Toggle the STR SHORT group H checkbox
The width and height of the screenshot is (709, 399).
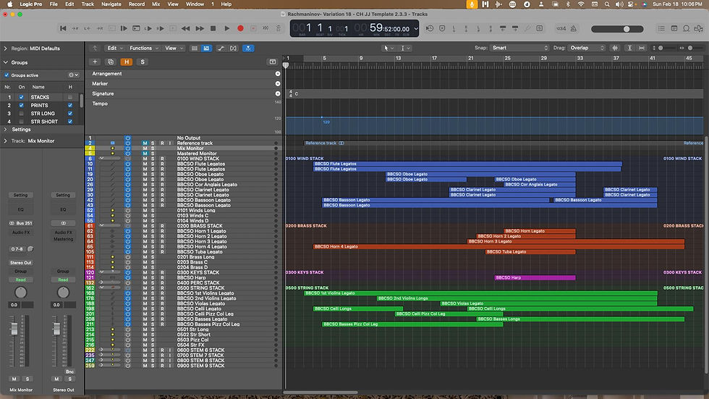point(70,122)
